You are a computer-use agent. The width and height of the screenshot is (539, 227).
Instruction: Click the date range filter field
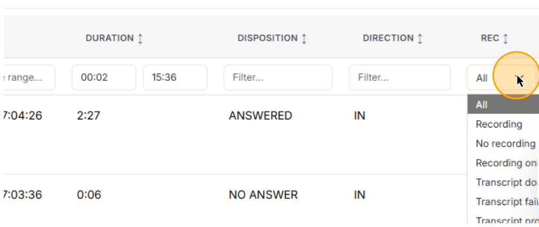(x=29, y=78)
